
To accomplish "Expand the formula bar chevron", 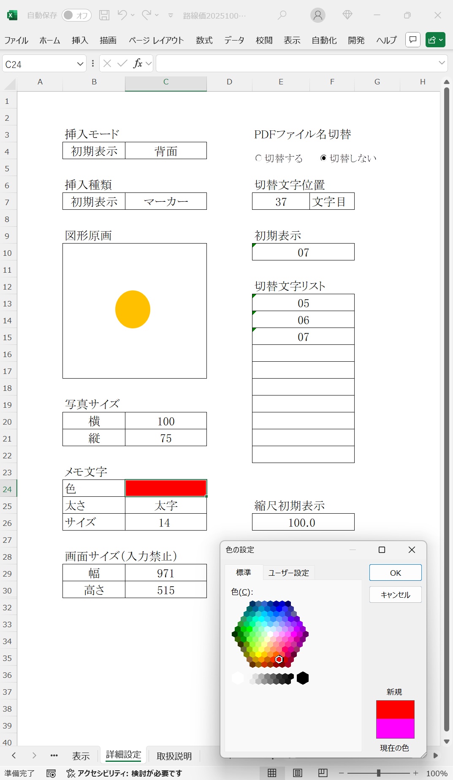I will click(x=442, y=63).
